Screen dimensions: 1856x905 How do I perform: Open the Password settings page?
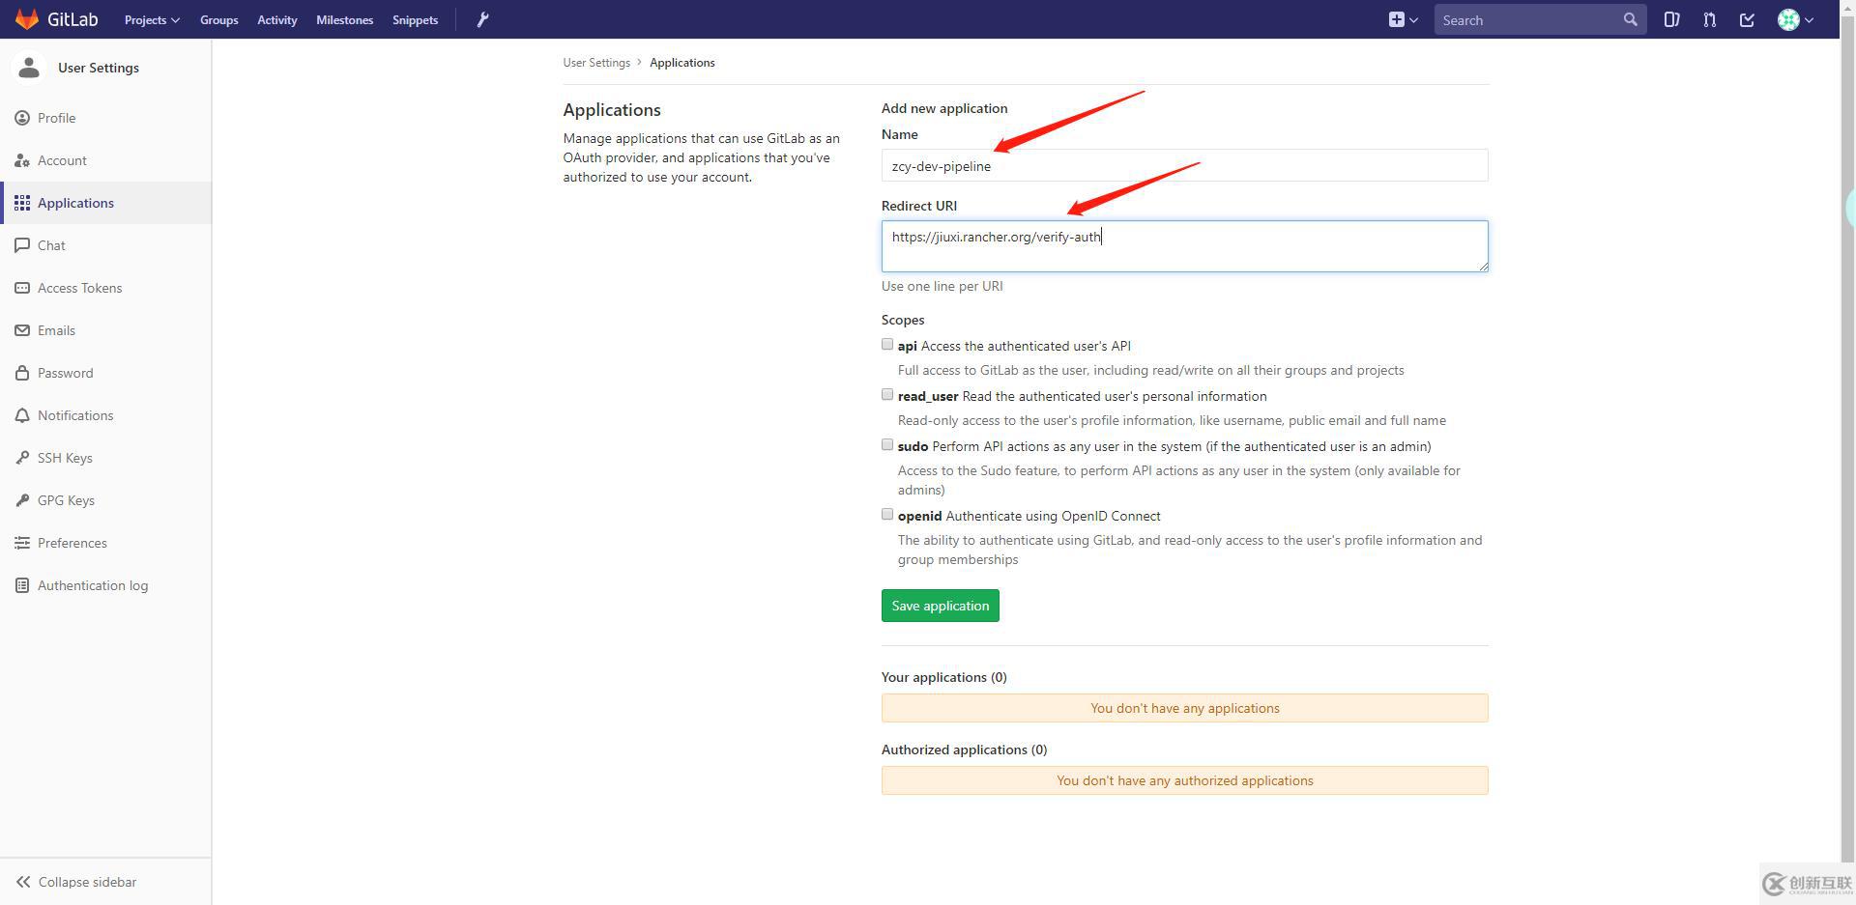pos(105,373)
